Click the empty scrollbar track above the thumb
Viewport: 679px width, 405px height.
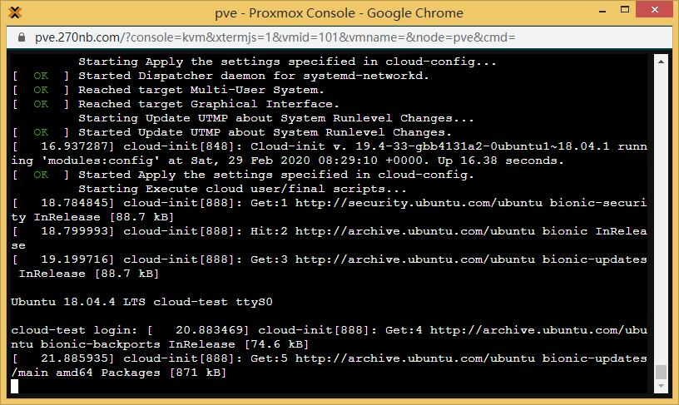[661, 215]
